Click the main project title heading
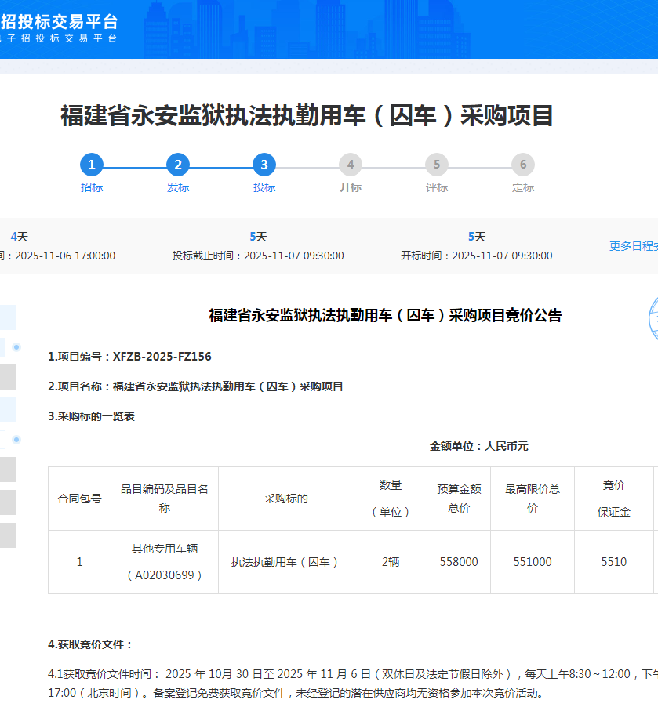 [x=307, y=116]
